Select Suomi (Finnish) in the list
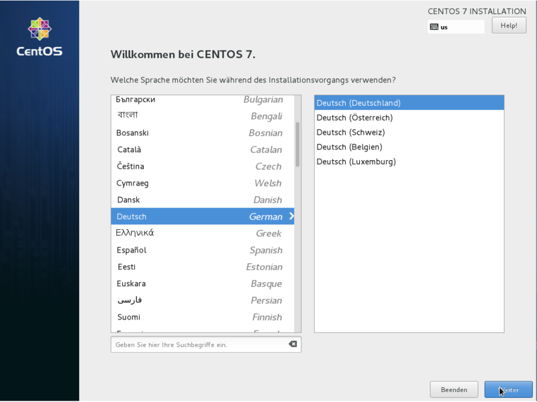This screenshot has height=402, width=537. point(203,317)
